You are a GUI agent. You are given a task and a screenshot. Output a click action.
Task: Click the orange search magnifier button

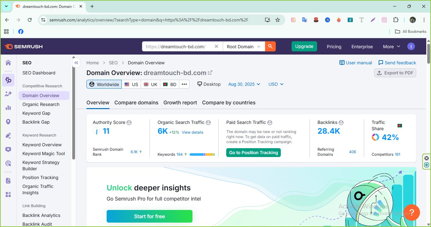(x=270, y=46)
